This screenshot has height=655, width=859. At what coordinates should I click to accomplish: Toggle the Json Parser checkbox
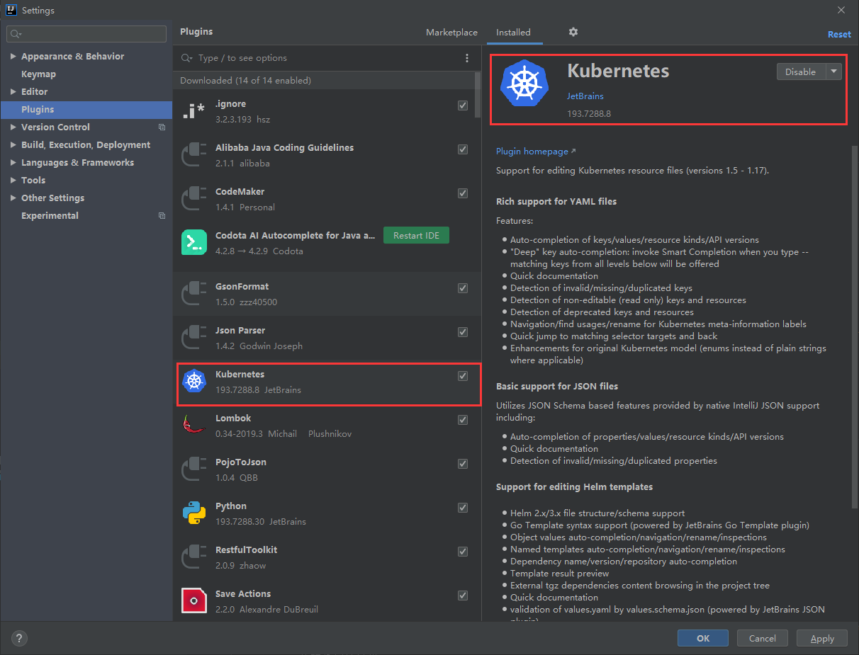463,332
